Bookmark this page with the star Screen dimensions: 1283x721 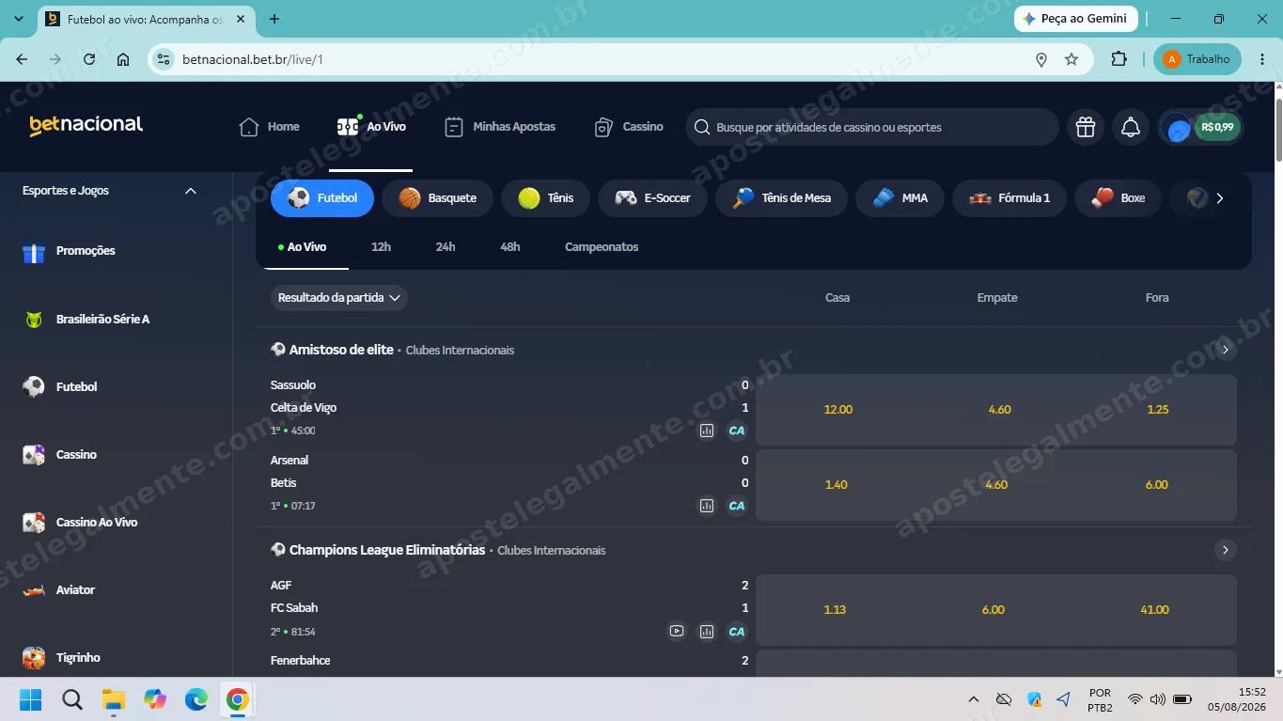(1072, 59)
